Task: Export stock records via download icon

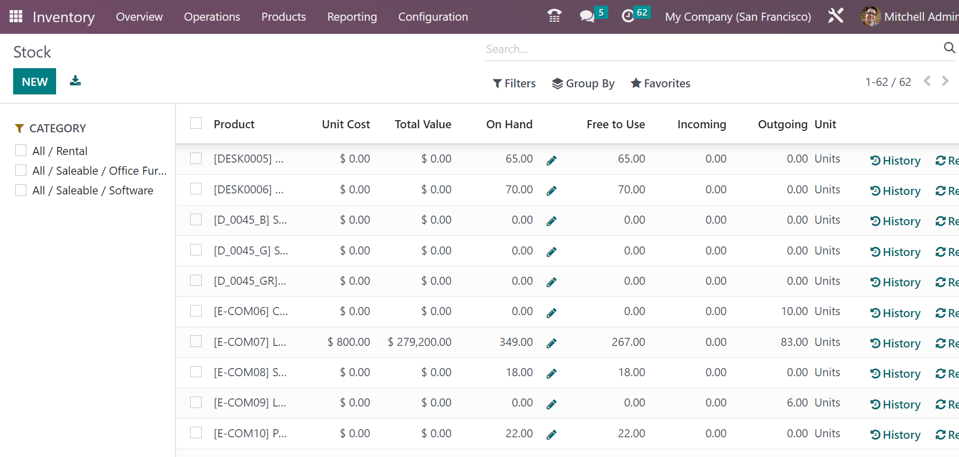Action: point(75,80)
